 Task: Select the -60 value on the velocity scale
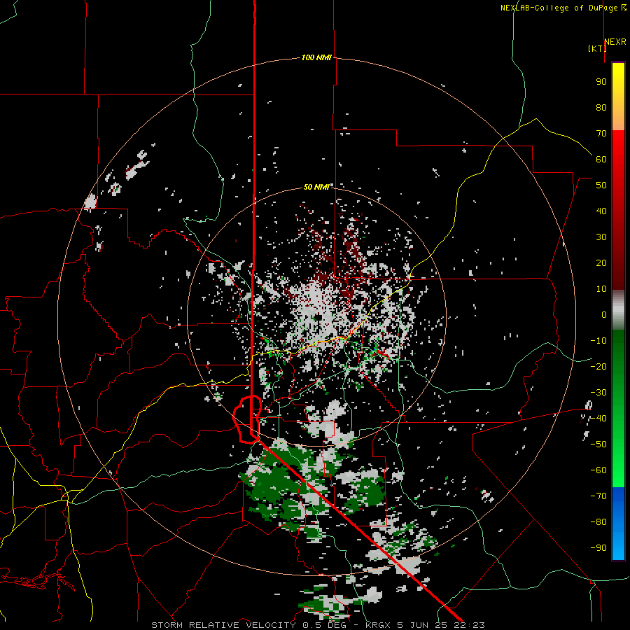598,470
